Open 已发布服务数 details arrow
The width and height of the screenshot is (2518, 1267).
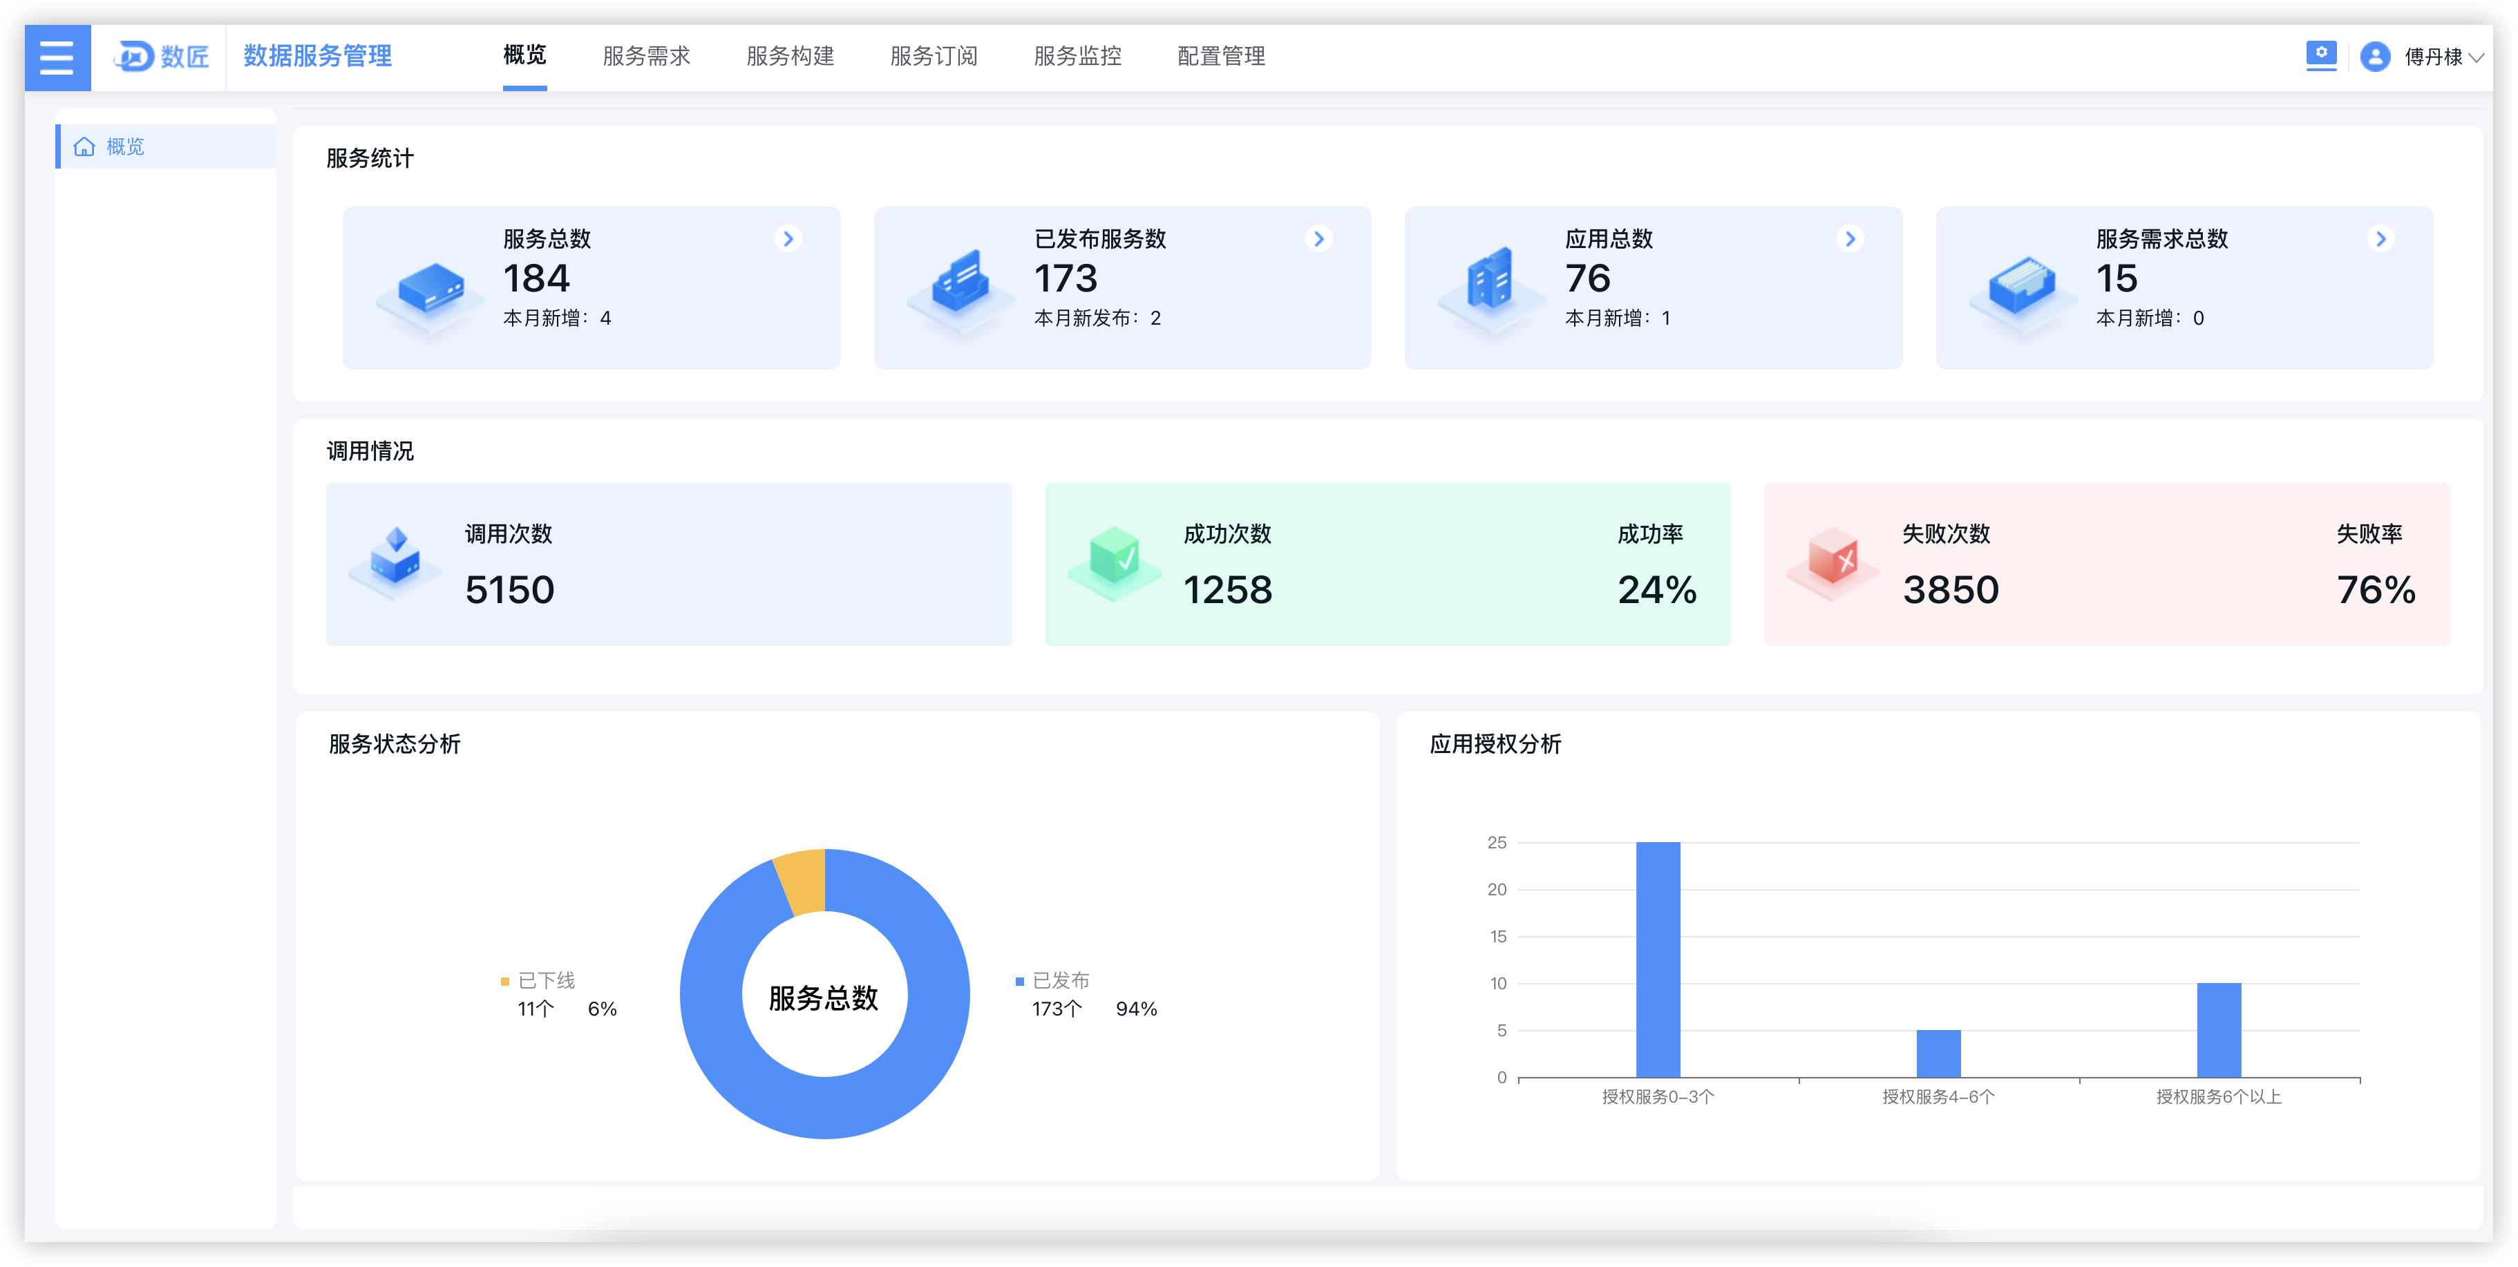click(1318, 238)
